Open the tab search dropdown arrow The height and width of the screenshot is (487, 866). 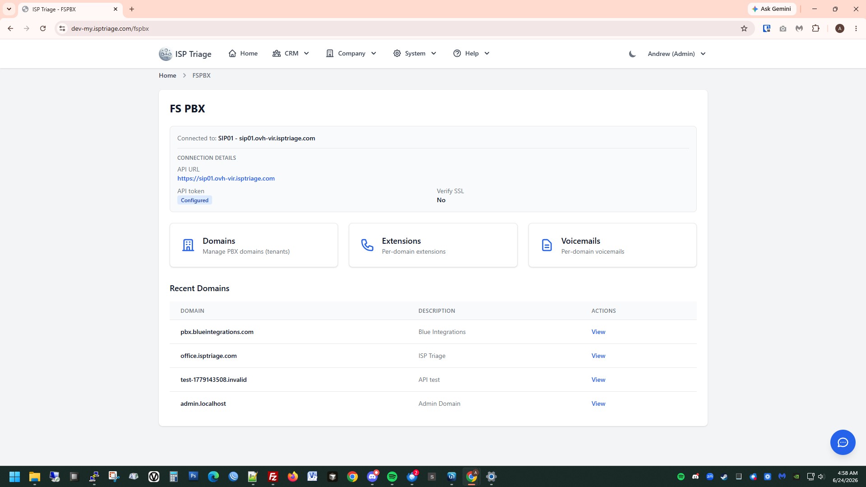9,9
